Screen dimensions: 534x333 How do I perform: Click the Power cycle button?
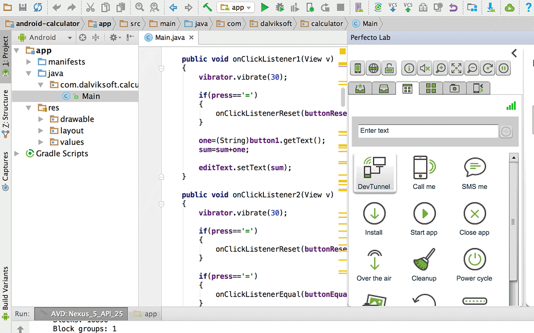coord(474,265)
